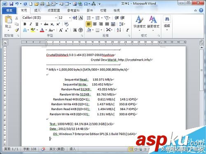
Task: Open the Borders dropdown arrow
Action: tap(101, 30)
